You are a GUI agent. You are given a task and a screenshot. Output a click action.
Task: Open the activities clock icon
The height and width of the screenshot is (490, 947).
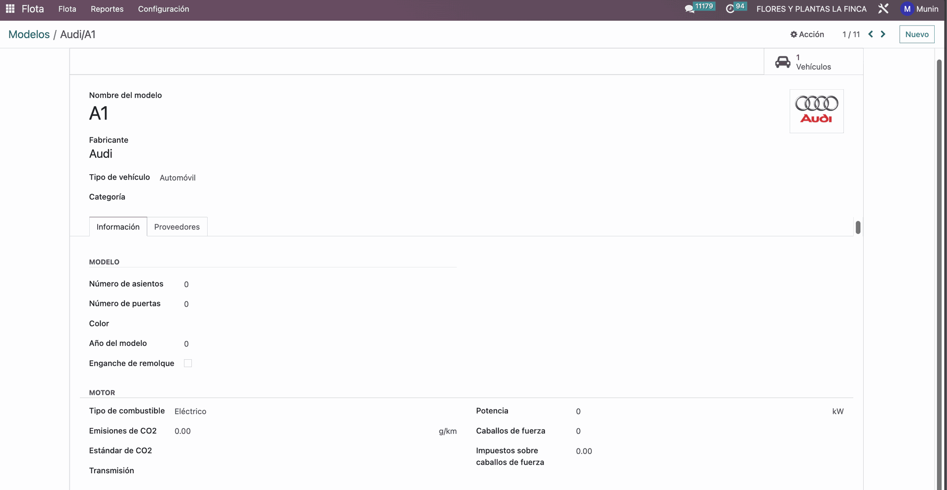coord(730,9)
